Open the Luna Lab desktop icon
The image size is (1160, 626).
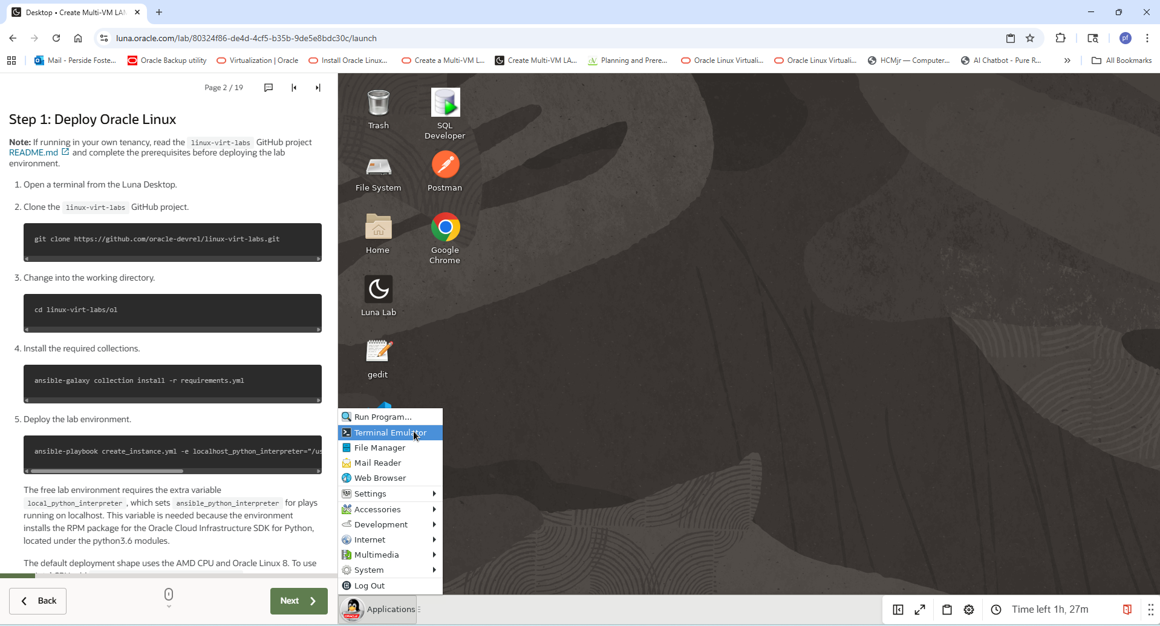click(379, 290)
